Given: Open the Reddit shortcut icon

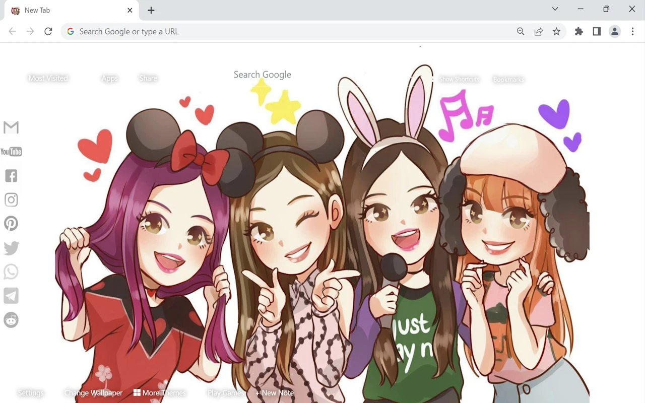Looking at the screenshot, I should [11, 320].
